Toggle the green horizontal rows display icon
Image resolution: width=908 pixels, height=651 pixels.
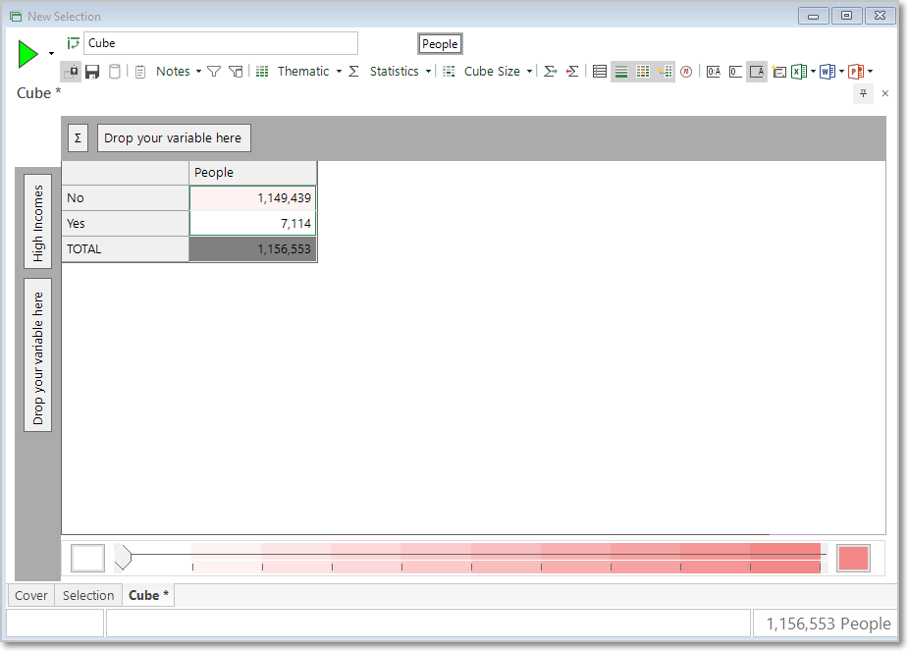(620, 72)
